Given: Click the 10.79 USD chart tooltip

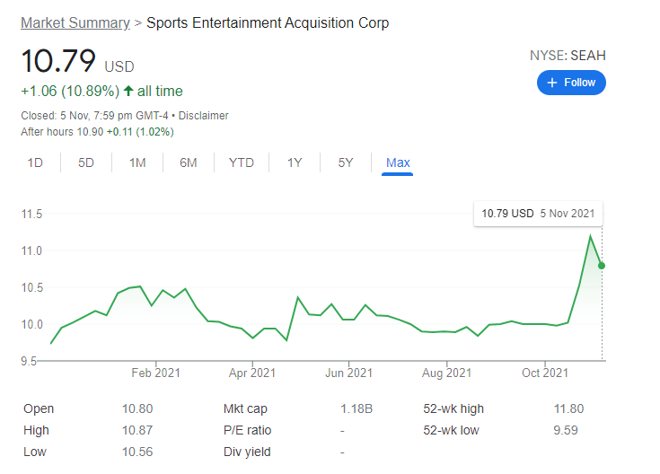Looking at the screenshot, I should [x=538, y=214].
